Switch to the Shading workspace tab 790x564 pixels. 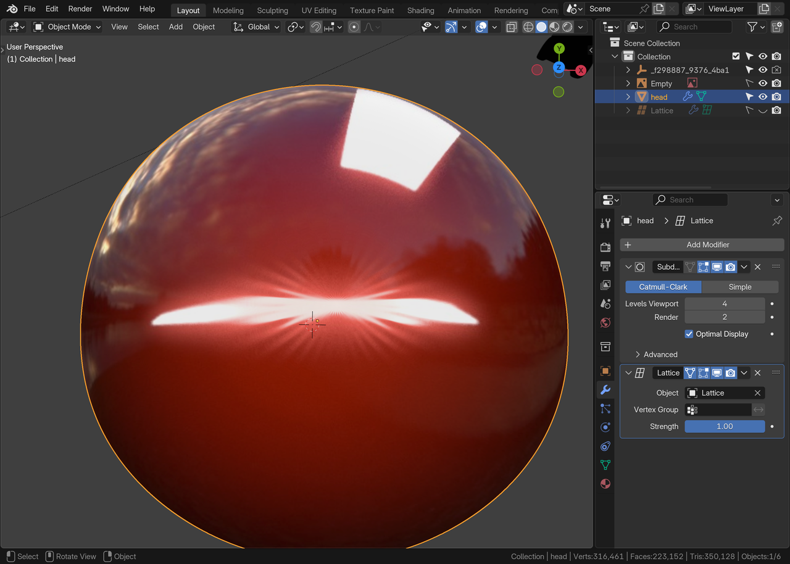tap(420, 10)
